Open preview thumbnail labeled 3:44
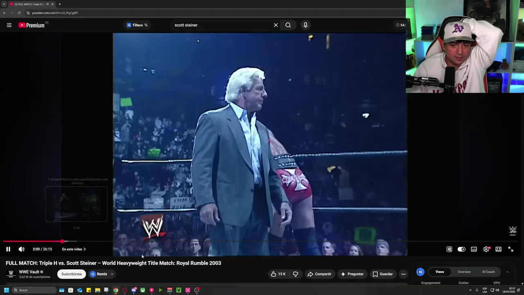Screen dimensions: 524x295 (77, 204)
